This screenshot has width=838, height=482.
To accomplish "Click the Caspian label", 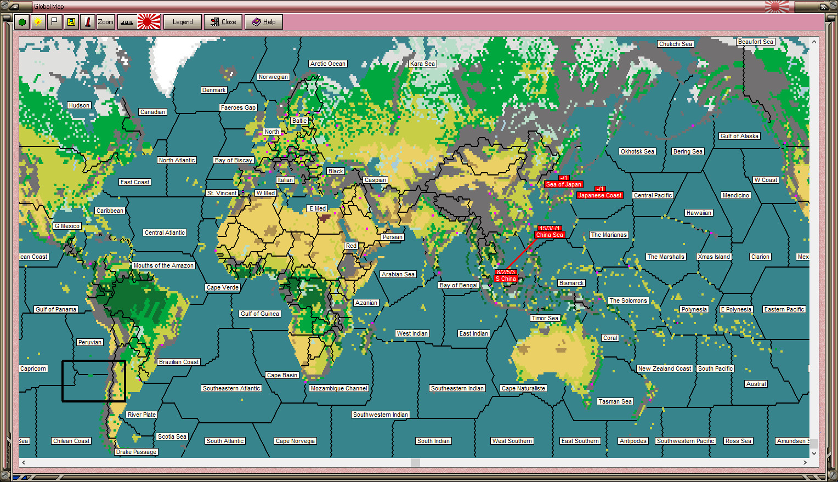I will click(x=375, y=180).
